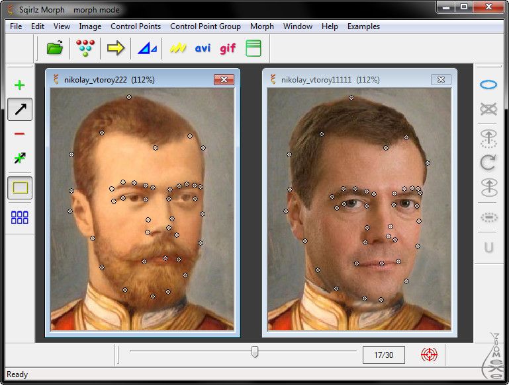Screen dimensions: 509x385
Task: Open the Window menu
Action: pos(298,26)
